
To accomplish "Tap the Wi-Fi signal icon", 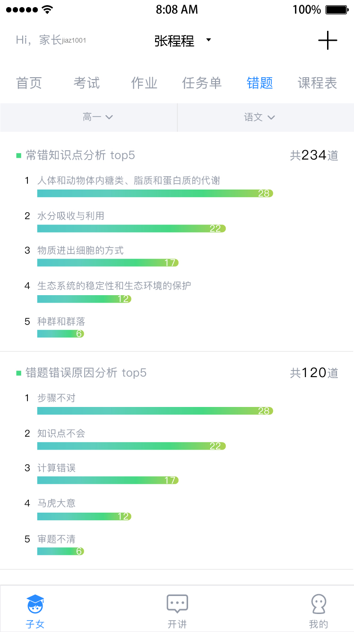I will 47,9.
